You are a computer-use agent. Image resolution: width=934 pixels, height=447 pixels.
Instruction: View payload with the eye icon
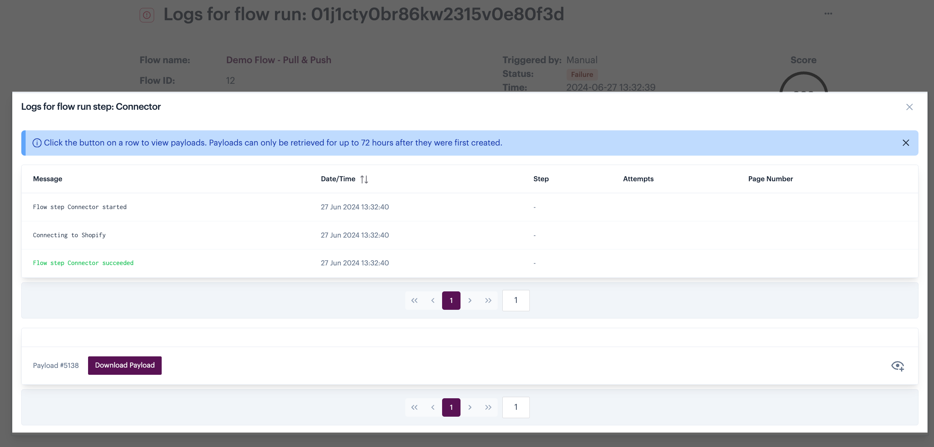[898, 366]
